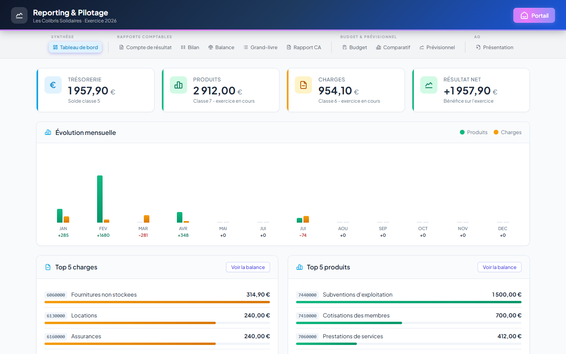Screen dimensions: 566x354
Task: Click the Fournitures non stockees progress bar
Action: click(157, 302)
